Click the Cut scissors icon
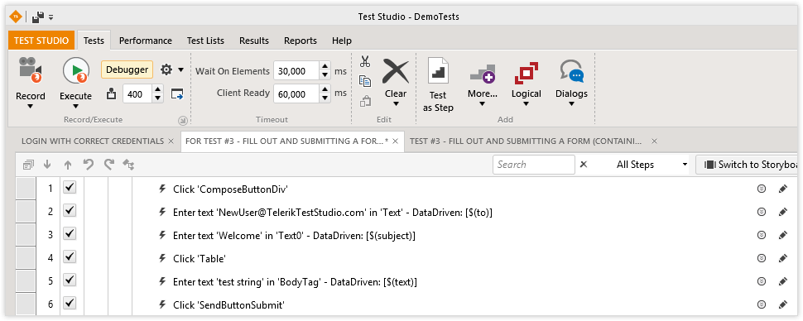The width and height of the screenshot is (803, 321). point(365,62)
